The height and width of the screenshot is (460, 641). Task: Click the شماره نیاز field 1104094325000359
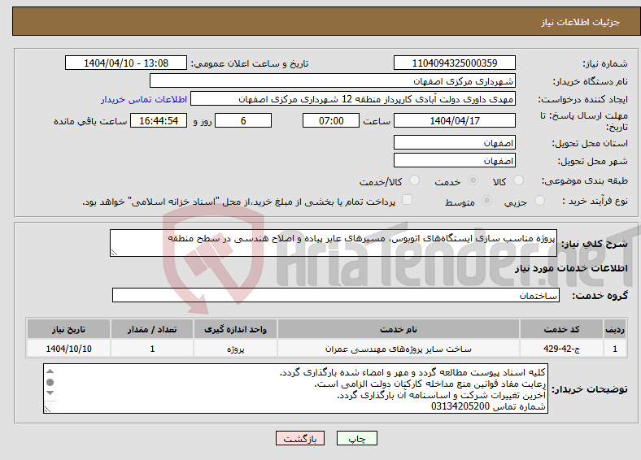[455, 63]
